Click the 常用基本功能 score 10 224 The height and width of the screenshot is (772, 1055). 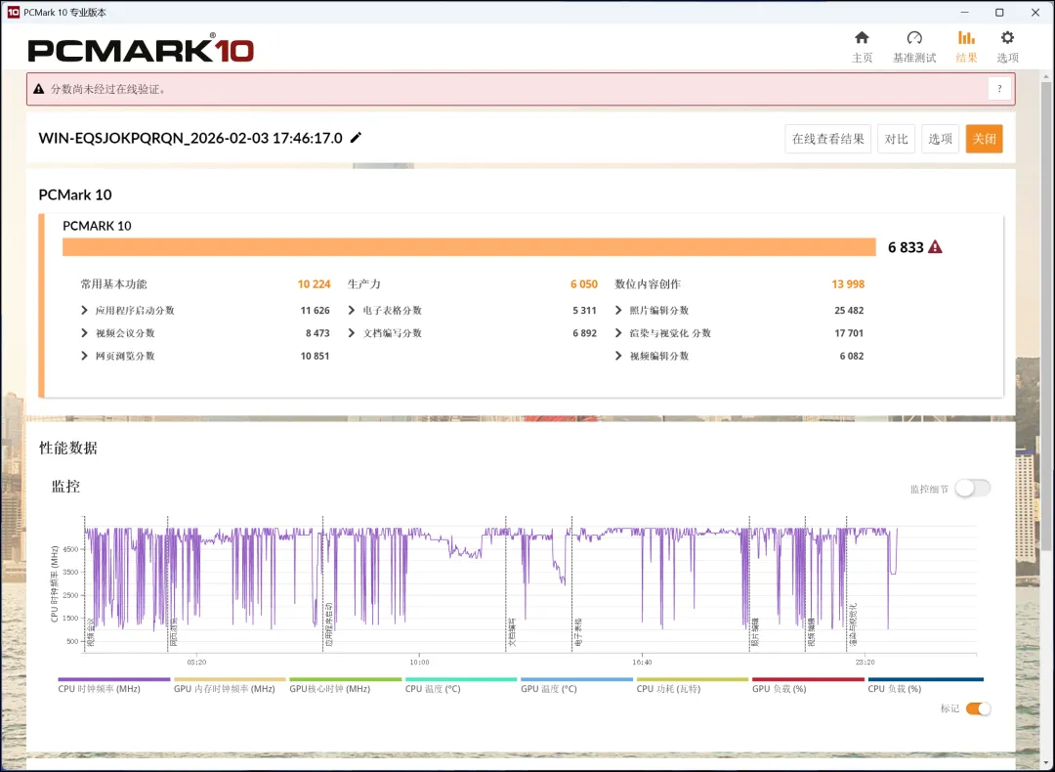click(315, 284)
